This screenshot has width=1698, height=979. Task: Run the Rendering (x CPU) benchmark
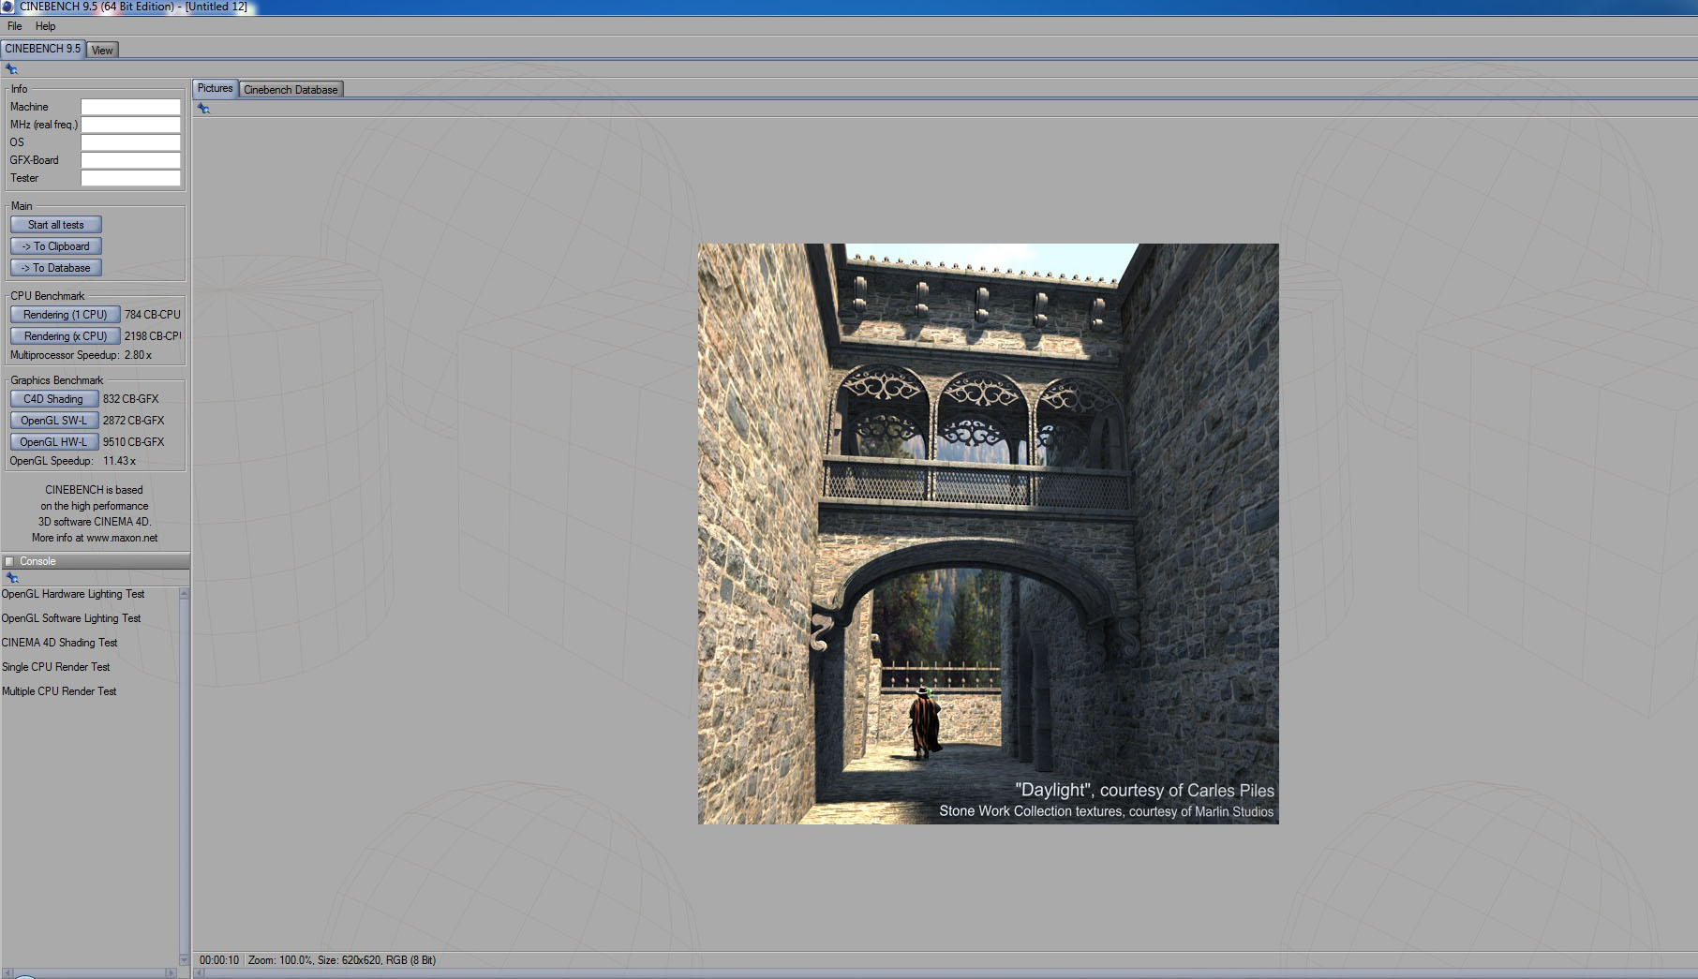(x=66, y=336)
